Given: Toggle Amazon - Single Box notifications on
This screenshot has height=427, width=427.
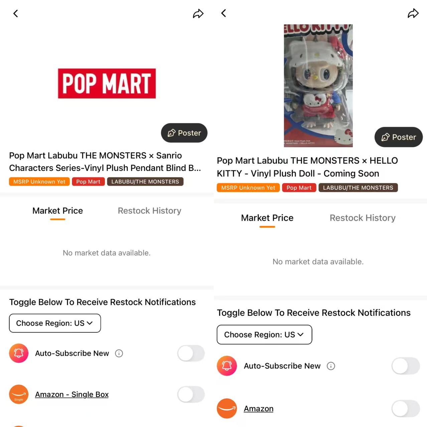Looking at the screenshot, I should click(x=191, y=394).
